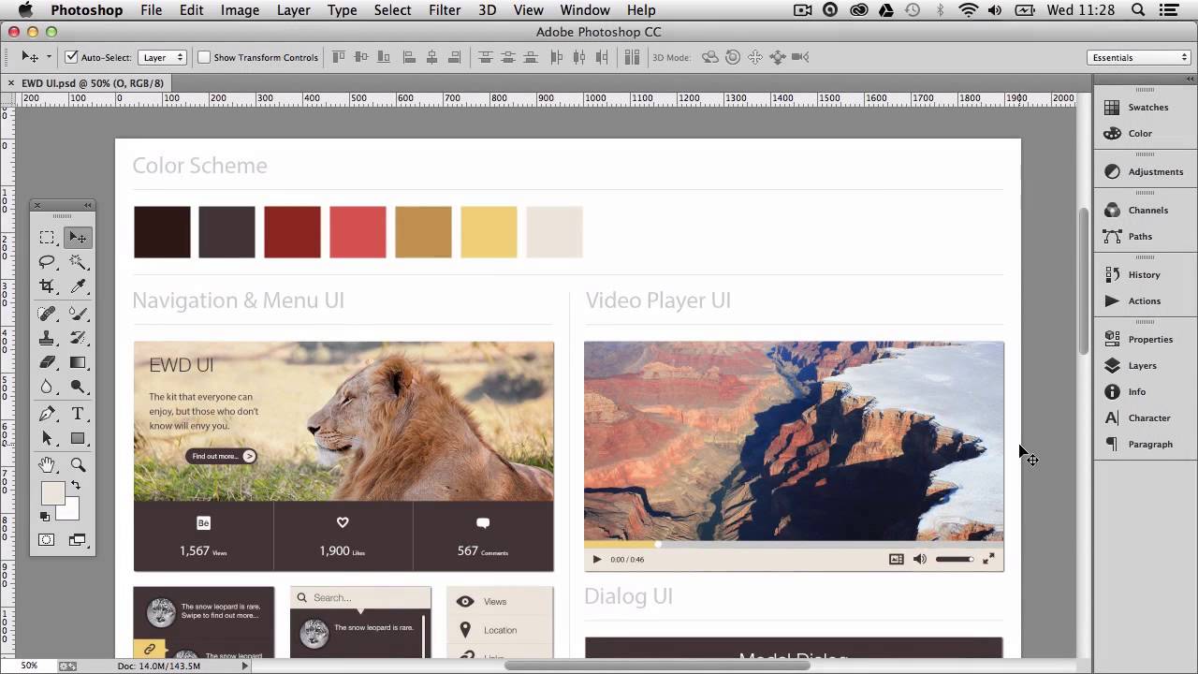Select the Path Selection tool

point(47,438)
